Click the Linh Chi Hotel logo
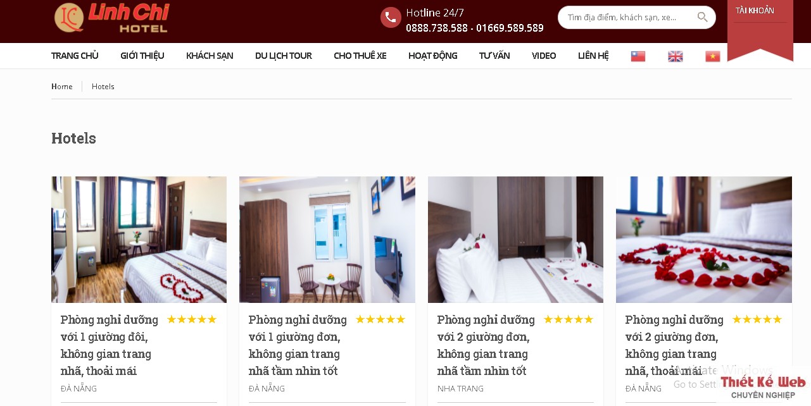The width and height of the screenshot is (811, 406). click(111, 17)
